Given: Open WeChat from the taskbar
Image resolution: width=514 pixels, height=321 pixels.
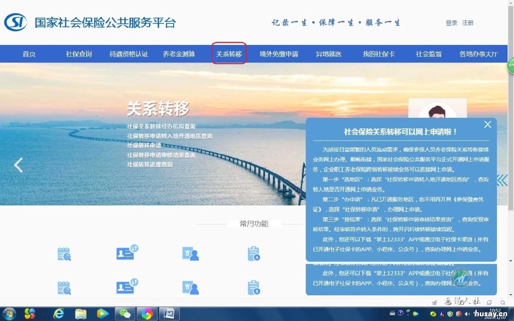Looking at the screenshot, I should pyautogui.click(x=126, y=313).
